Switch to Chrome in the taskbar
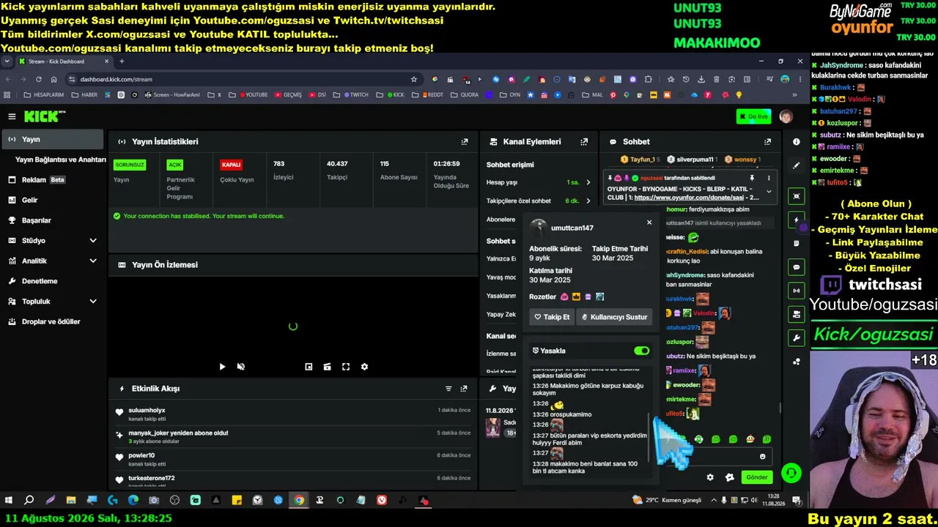The width and height of the screenshot is (938, 527). pos(299,501)
